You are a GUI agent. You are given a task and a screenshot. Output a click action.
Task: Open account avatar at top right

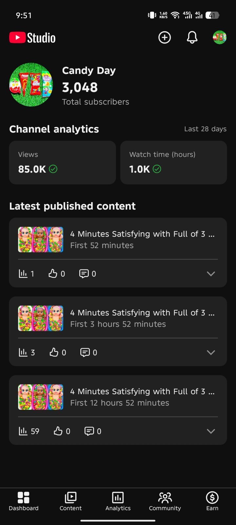[x=220, y=37]
